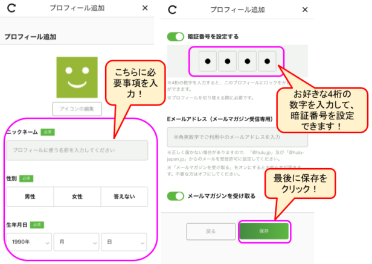Select 答えない gender option
Screen dimensions: 372x264
click(124, 196)
